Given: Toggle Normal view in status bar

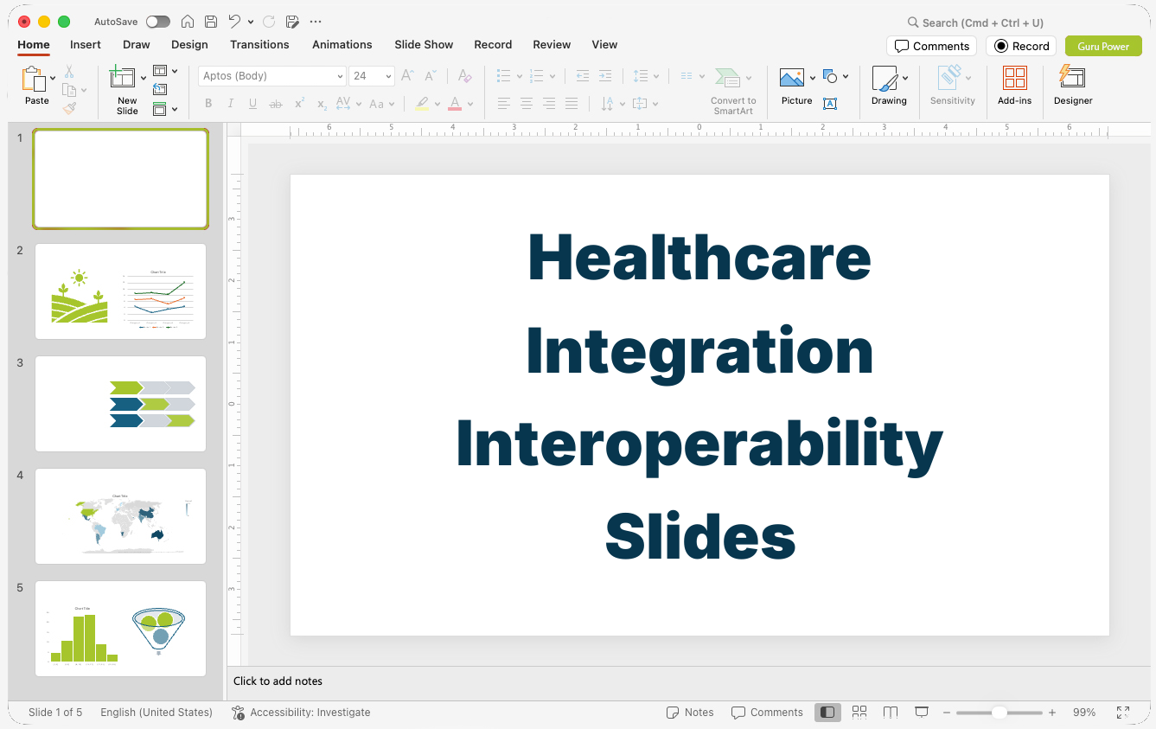Looking at the screenshot, I should [827, 713].
